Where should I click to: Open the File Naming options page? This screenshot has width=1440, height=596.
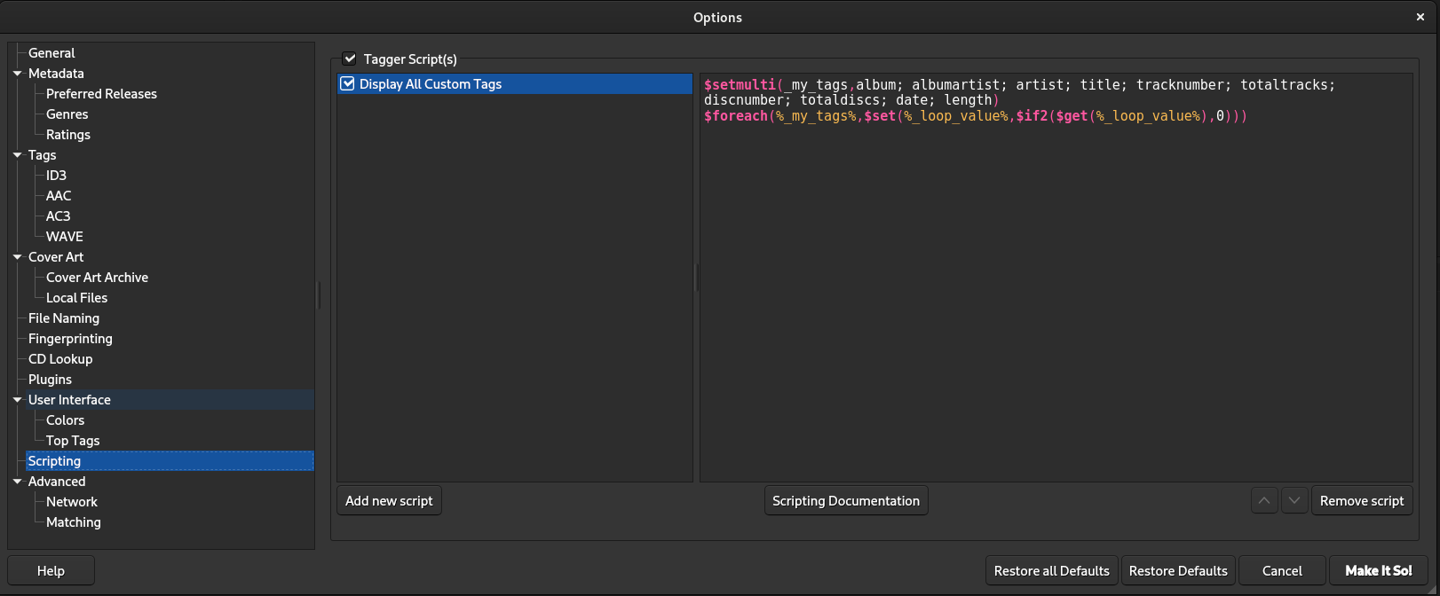point(64,318)
